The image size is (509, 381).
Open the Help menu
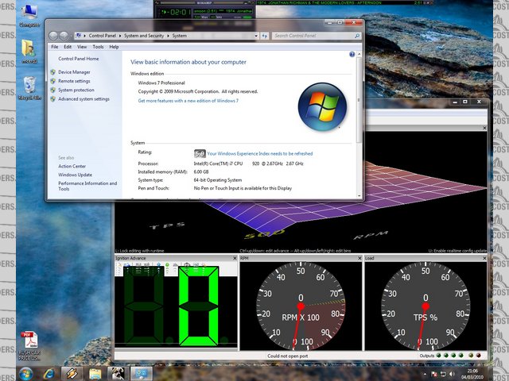click(114, 47)
